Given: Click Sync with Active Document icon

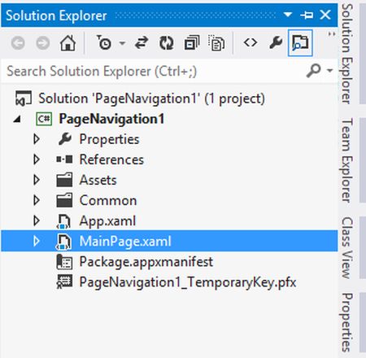Looking at the screenshot, I should pyautogui.click(x=142, y=42).
